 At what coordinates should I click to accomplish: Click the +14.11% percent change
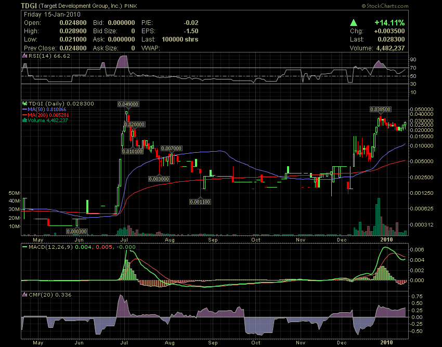pos(389,23)
